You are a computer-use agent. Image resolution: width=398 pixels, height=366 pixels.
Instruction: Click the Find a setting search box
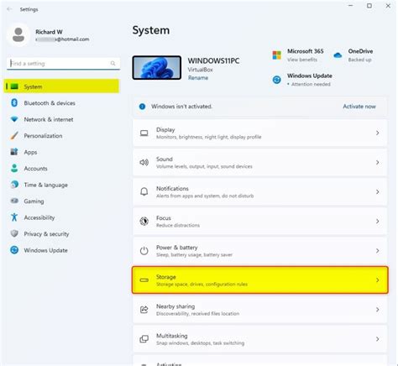[x=63, y=64]
